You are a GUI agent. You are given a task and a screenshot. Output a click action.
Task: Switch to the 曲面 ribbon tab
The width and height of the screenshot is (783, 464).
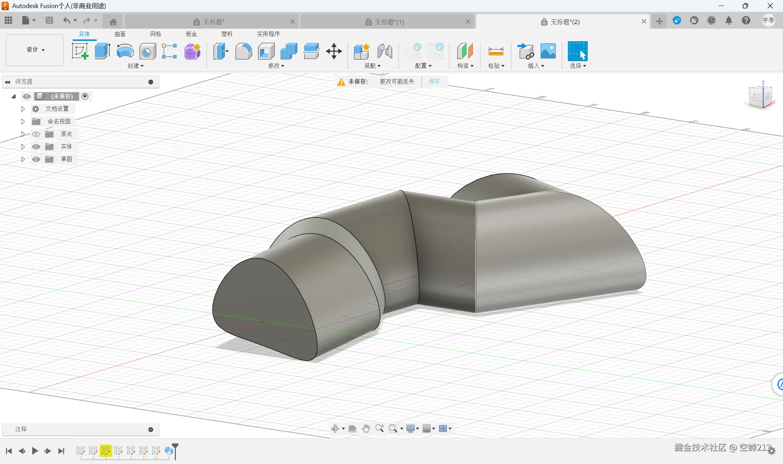point(120,34)
